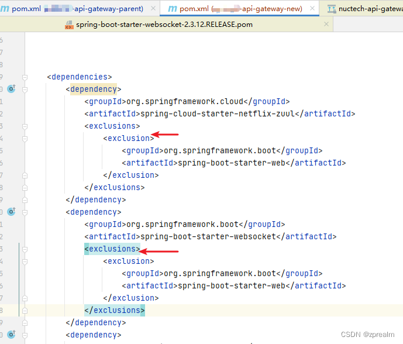The image size is (403, 344).
Task: Click the first closing exclusion tag
Action: (x=131, y=176)
